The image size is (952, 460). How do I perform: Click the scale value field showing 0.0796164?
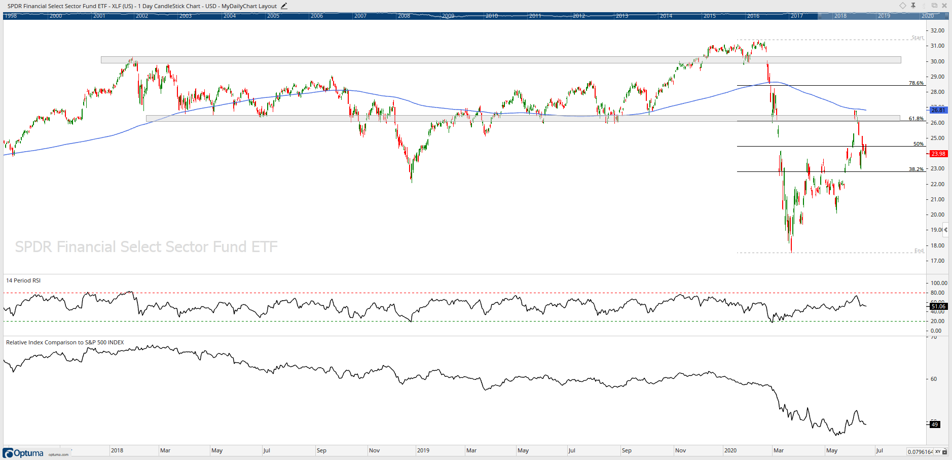[920, 451]
